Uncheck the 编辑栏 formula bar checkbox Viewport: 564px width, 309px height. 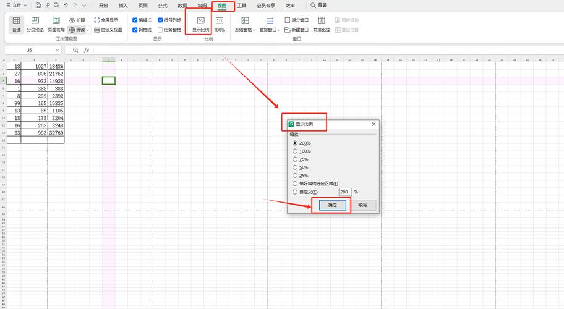(135, 20)
